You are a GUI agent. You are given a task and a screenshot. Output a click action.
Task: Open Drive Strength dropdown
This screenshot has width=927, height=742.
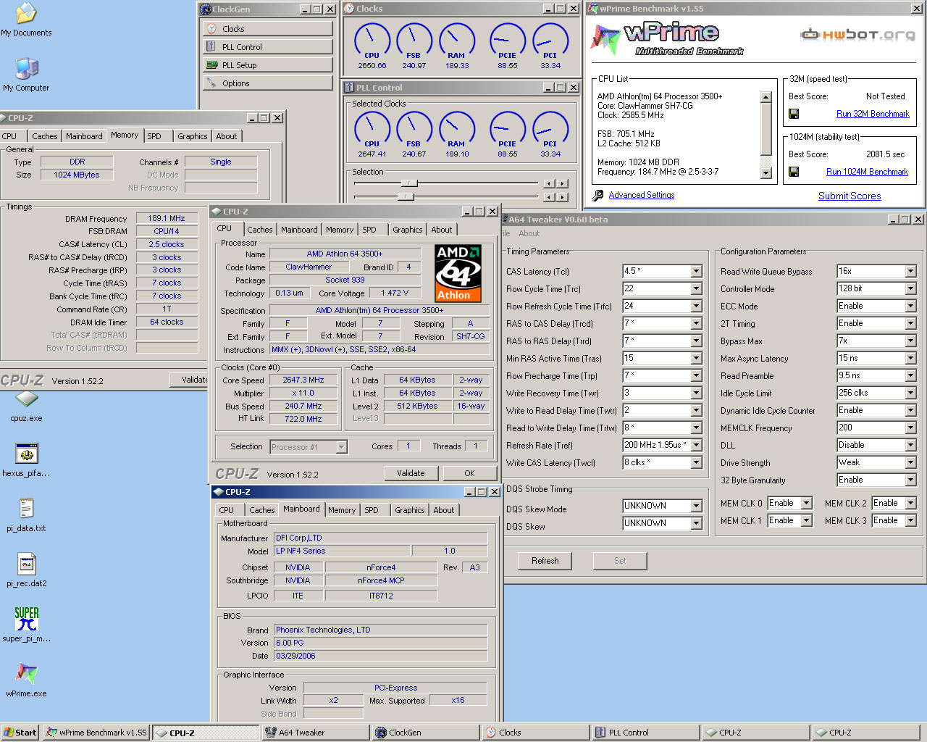910,462
